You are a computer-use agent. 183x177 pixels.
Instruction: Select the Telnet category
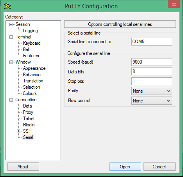coord(29,119)
